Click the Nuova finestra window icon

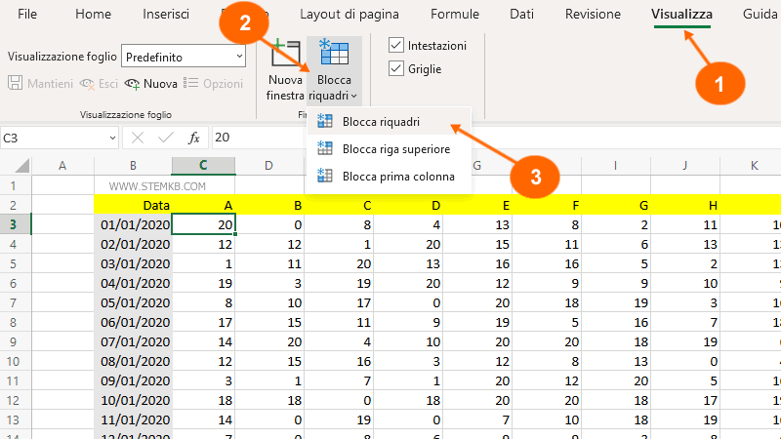285,57
